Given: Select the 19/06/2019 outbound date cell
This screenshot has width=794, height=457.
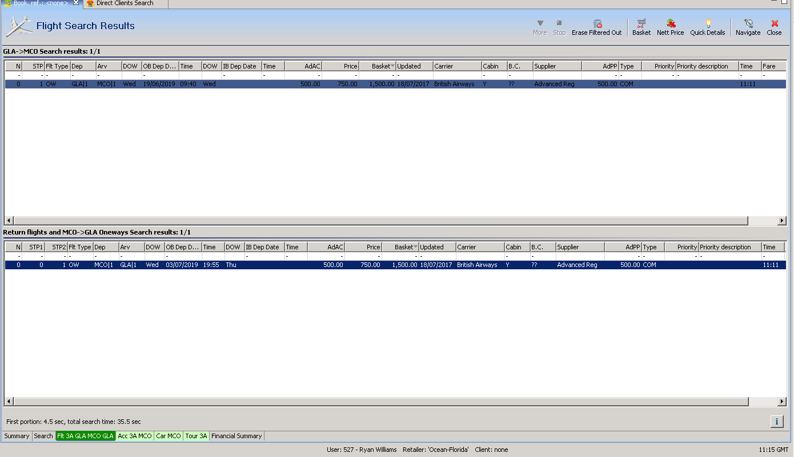Looking at the screenshot, I should coord(159,84).
